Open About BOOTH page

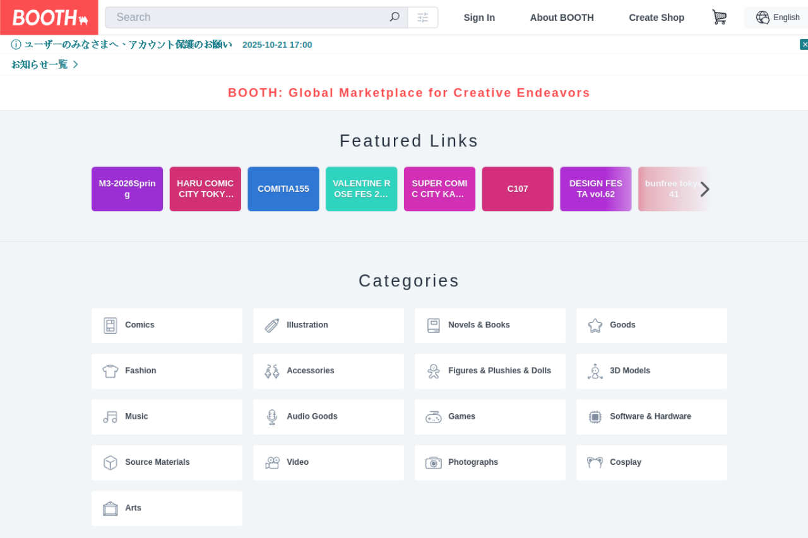562,18
